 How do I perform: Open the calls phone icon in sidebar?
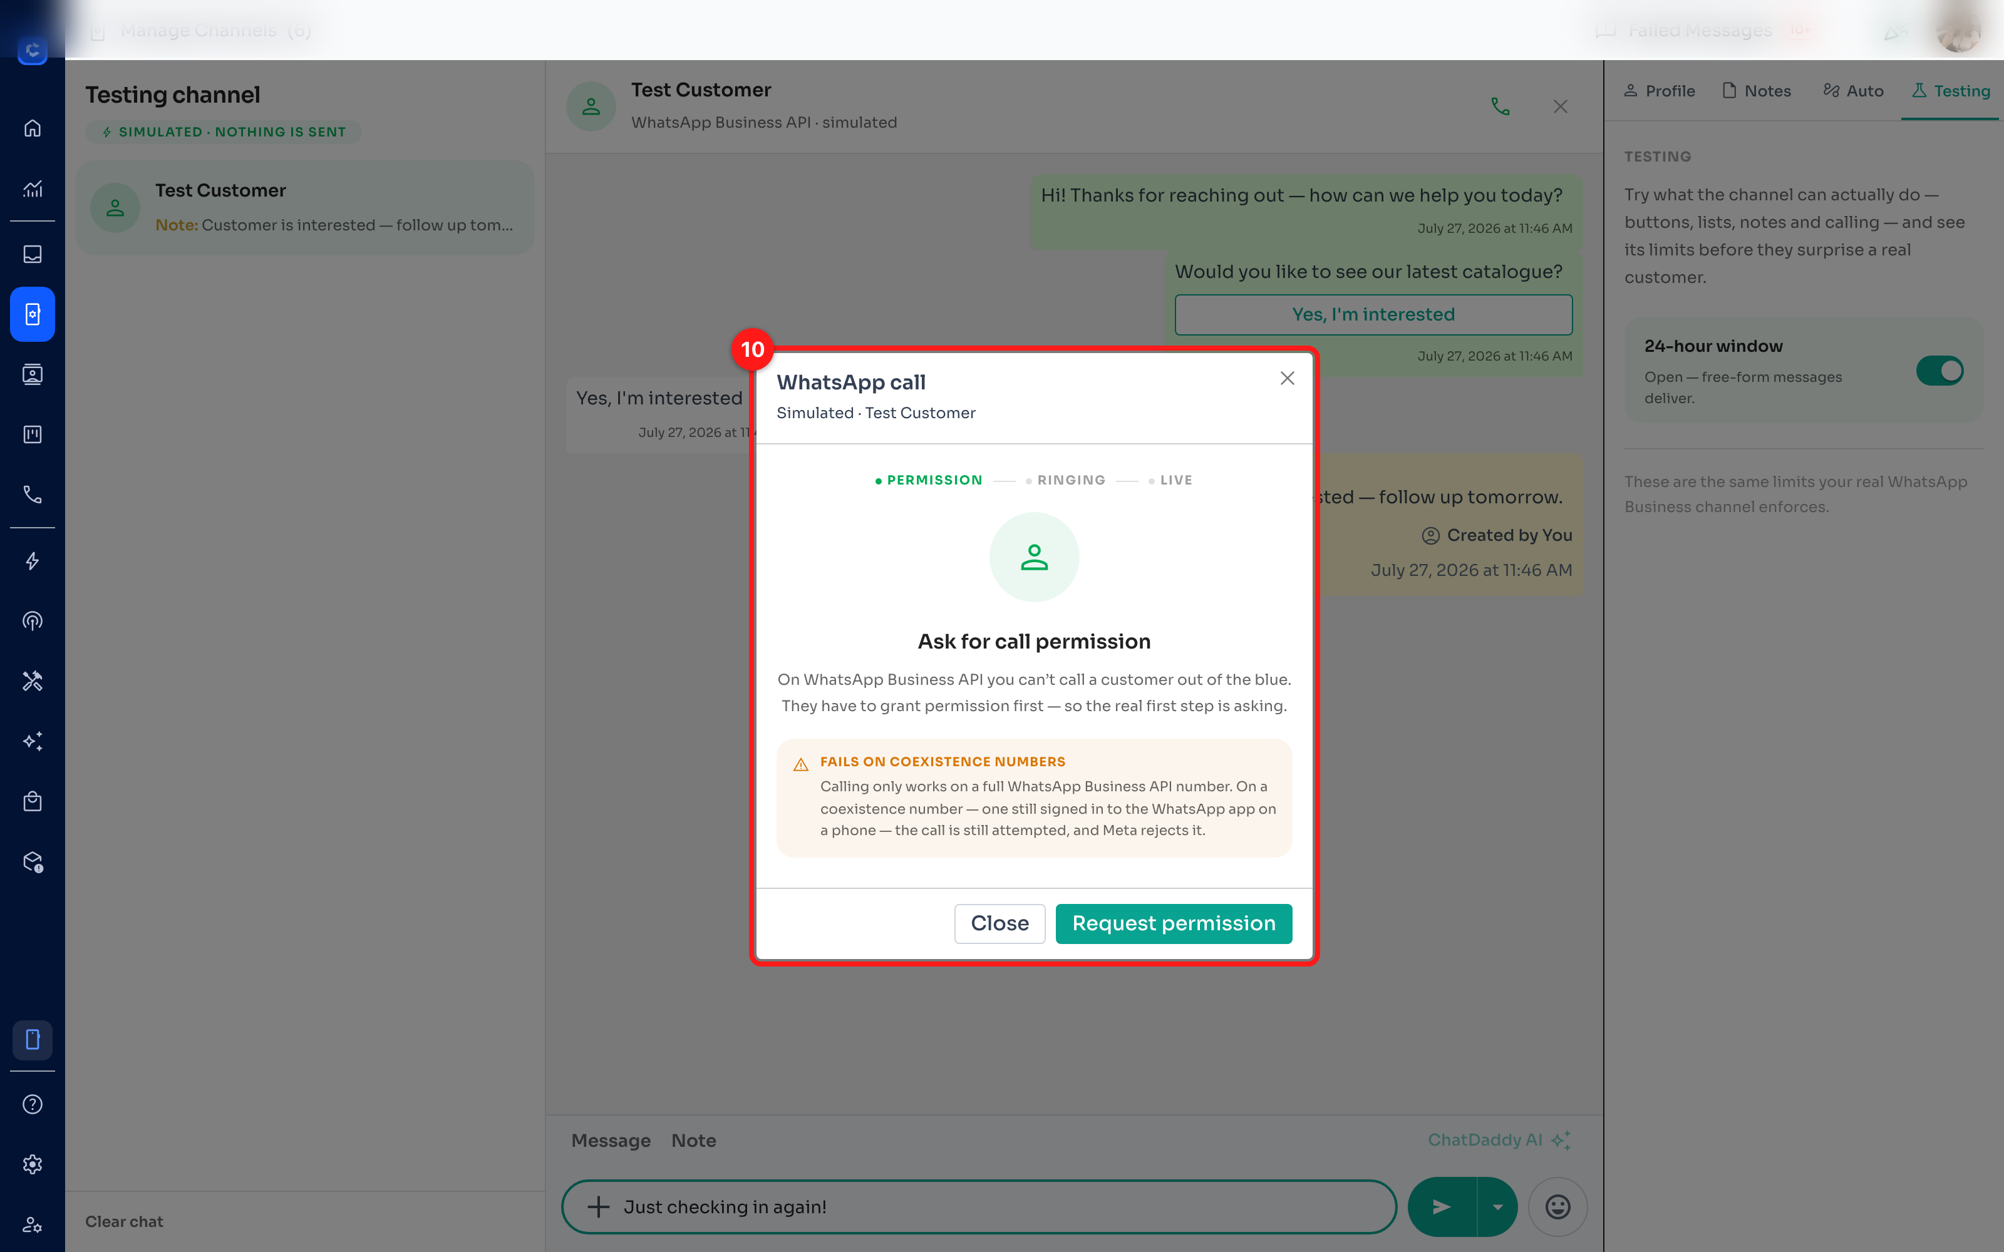[x=33, y=495]
